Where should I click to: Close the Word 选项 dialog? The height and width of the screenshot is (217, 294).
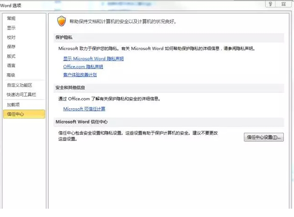[x=284, y=4]
